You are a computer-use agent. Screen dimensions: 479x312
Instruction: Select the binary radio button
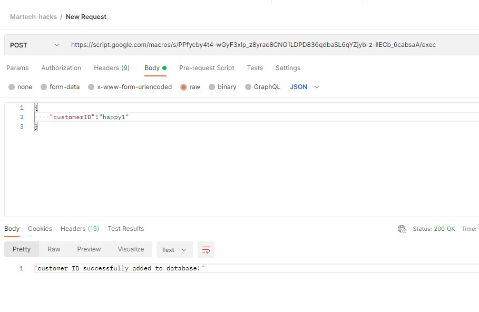point(212,87)
